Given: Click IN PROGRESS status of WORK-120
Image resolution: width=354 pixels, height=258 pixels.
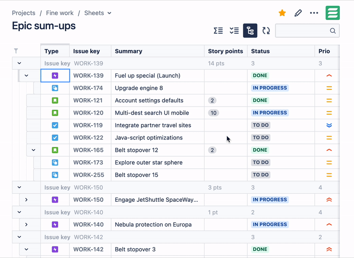Looking at the screenshot, I should (x=270, y=113).
